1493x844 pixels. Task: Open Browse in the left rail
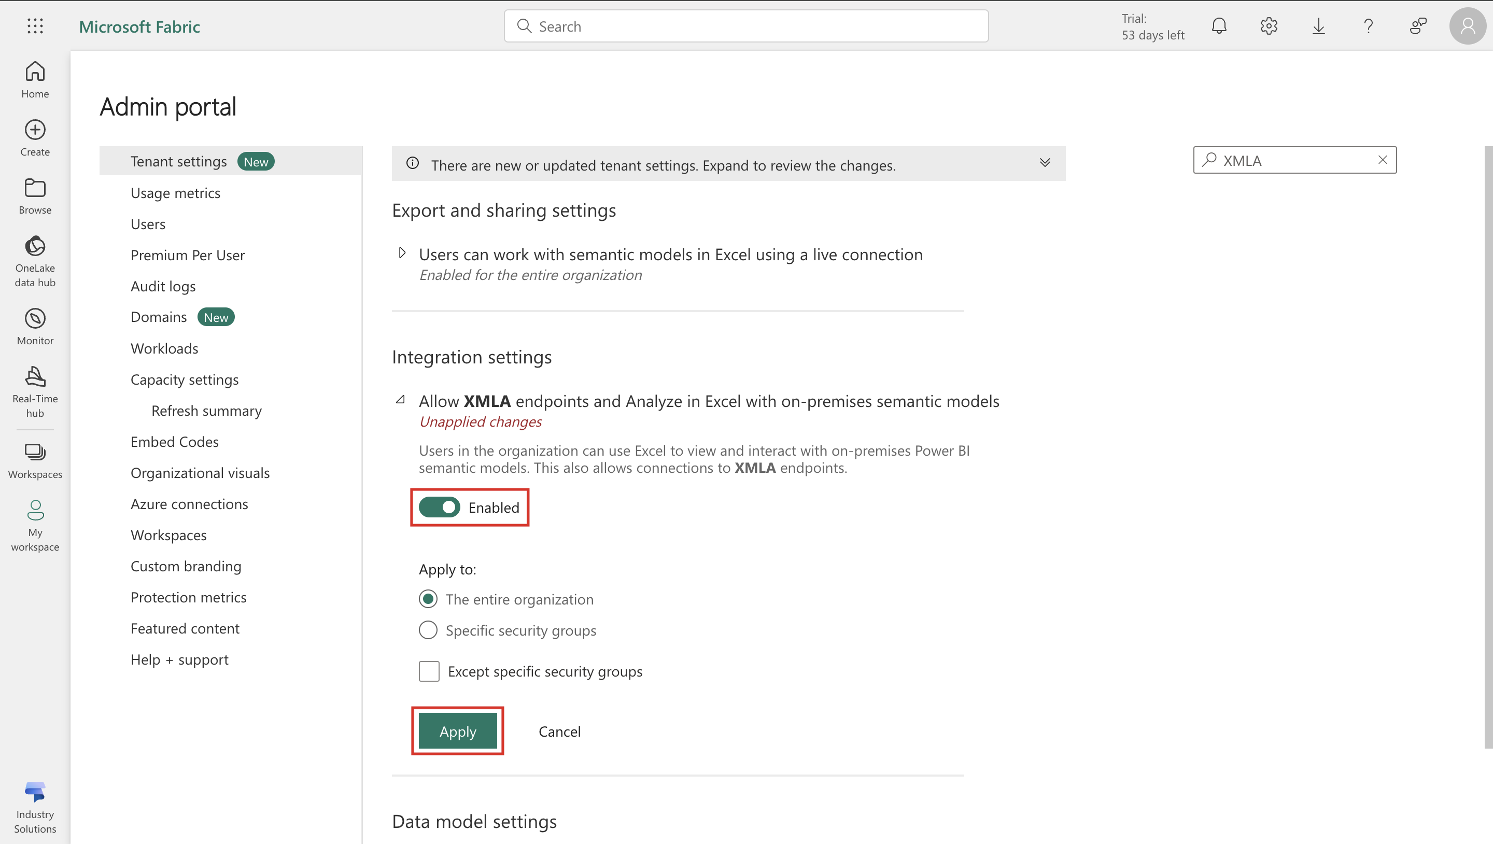pos(35,196)
